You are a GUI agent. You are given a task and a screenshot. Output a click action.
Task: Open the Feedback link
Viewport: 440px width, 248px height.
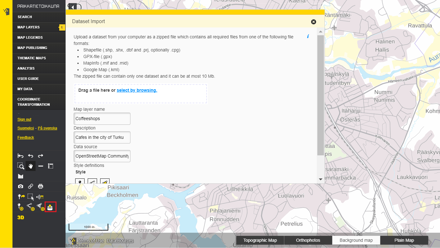point(26,138)
